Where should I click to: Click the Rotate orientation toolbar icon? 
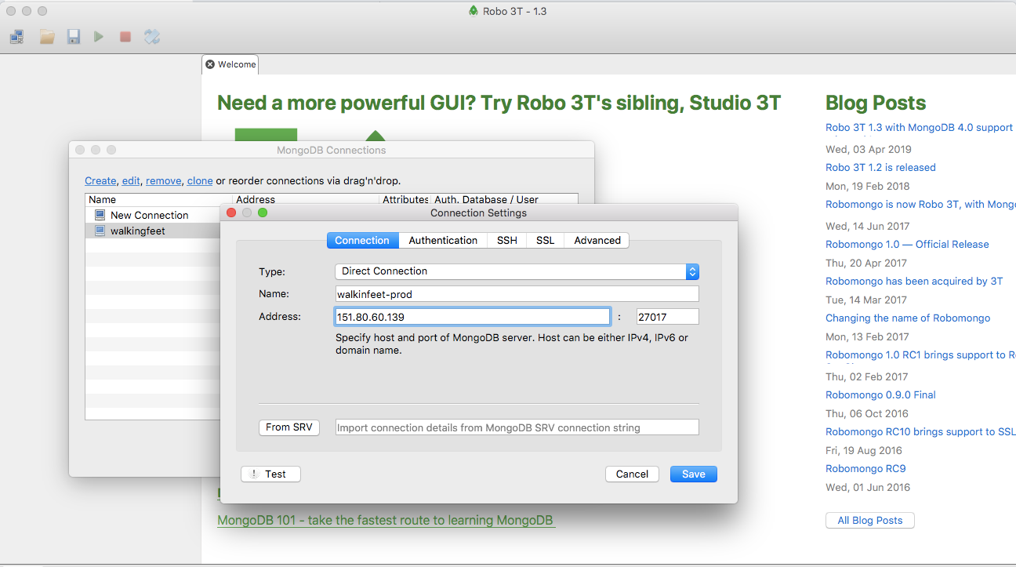[x=152, y=37]
